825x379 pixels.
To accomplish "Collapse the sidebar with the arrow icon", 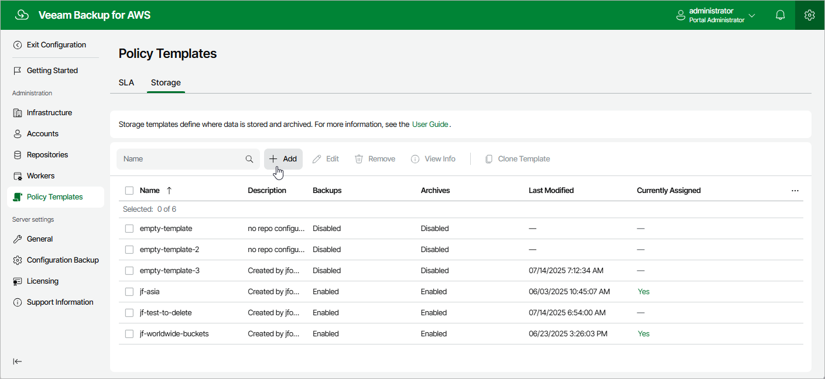I will (x=18, y=361).
